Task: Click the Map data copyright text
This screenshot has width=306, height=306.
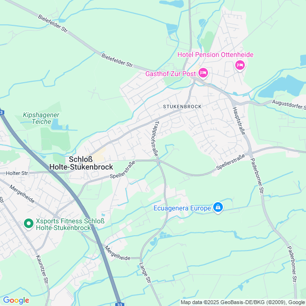Action: pos(243,302)
